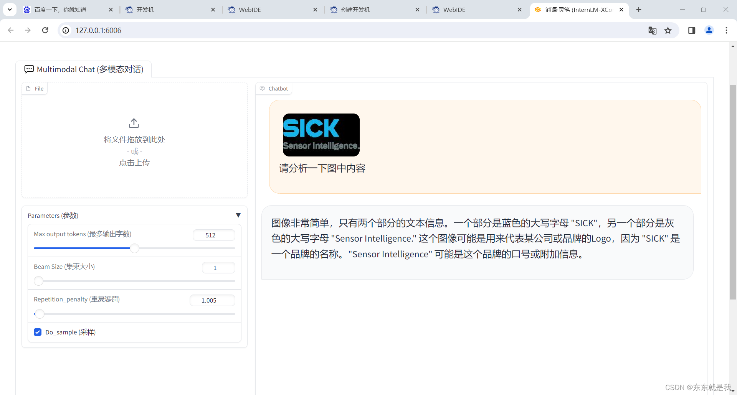Click the 将文件拖放到此处 text
Viewport: 737px width, 395px height.
click(134, 140)
